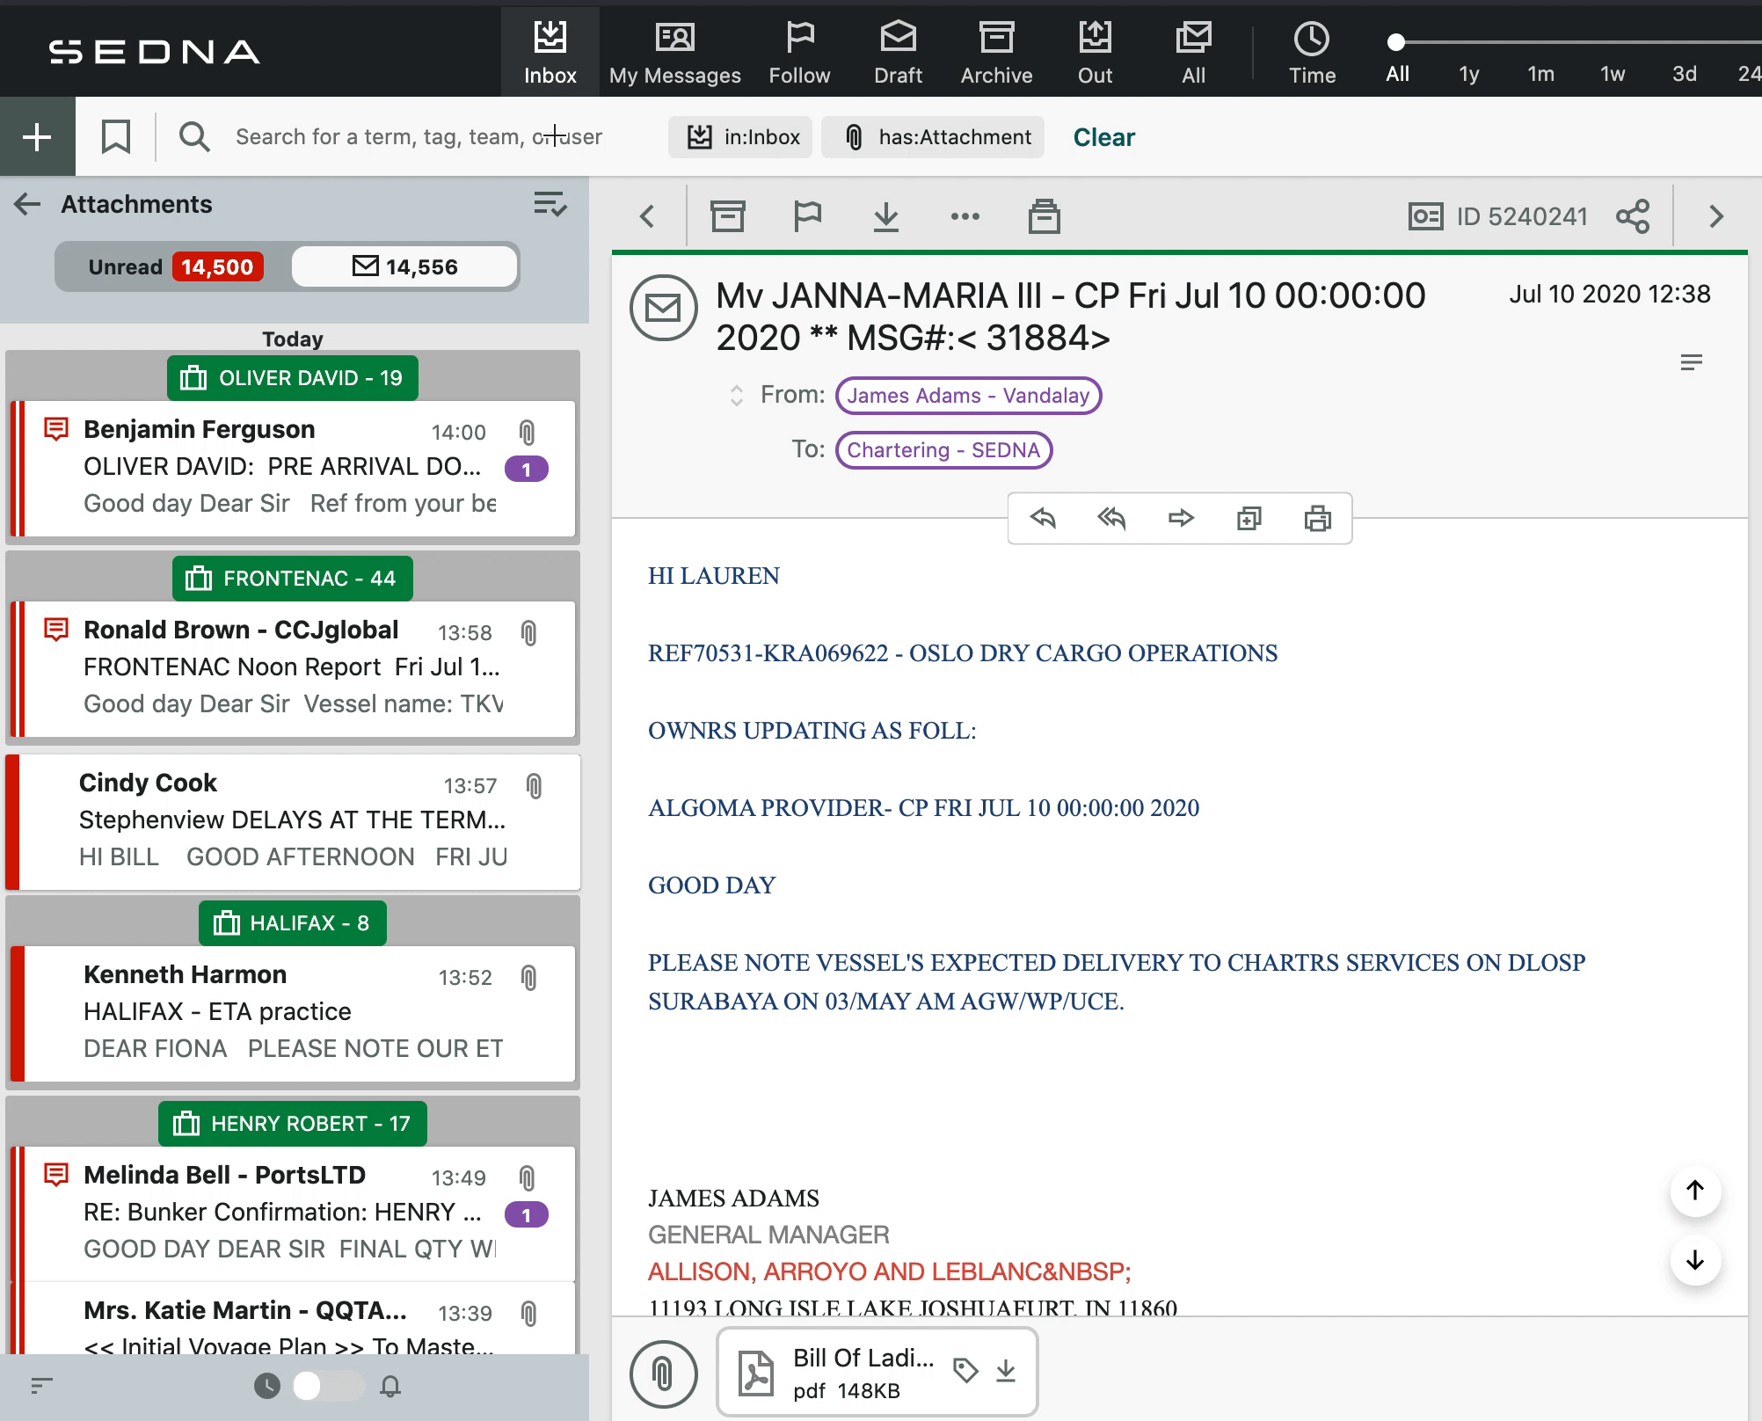Download the Bill Of Lading pdf
This screenshot has width=1762, height=1421.
[1006, 1371]
